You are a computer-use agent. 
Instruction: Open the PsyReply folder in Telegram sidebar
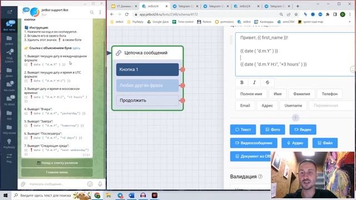point(9,144)
